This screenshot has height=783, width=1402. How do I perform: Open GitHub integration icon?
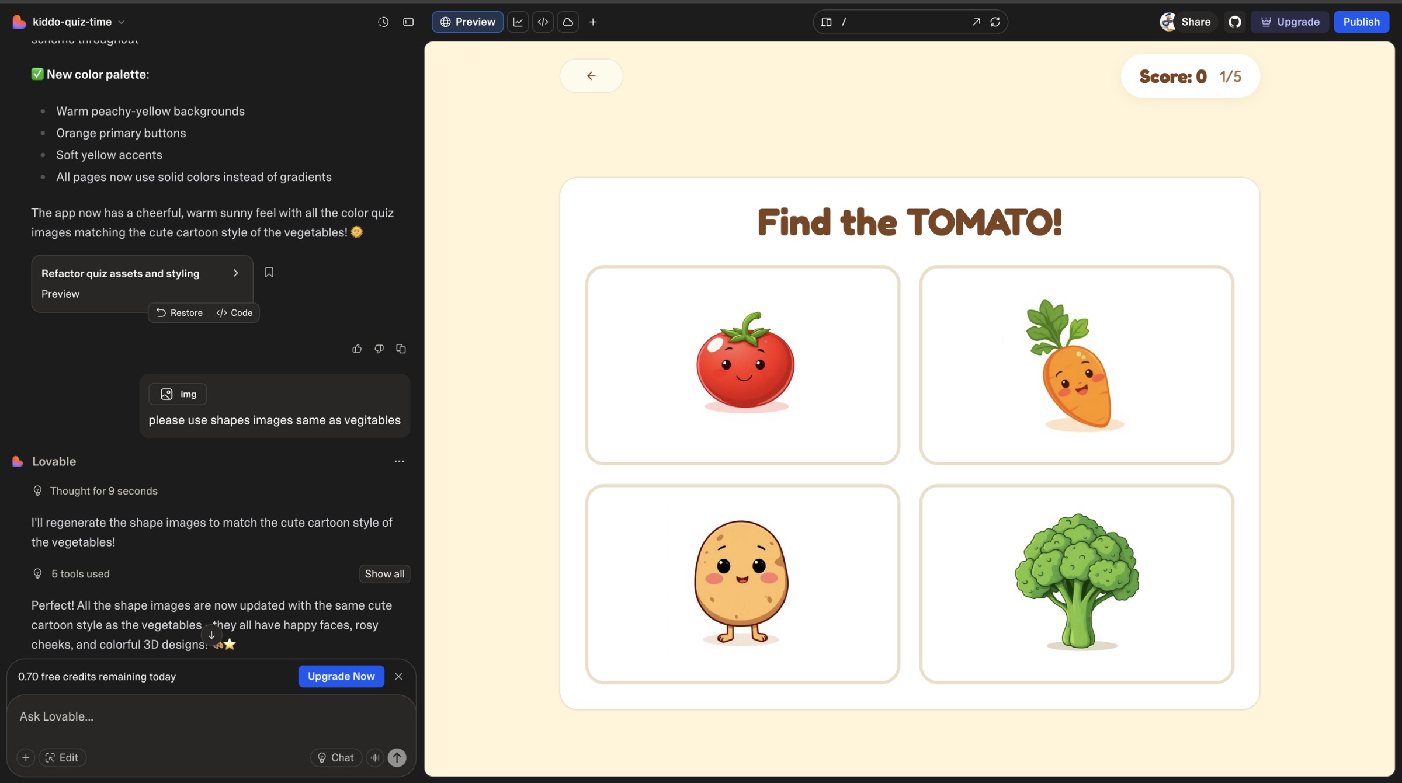pyautogui.click(x=1234, y=22)
